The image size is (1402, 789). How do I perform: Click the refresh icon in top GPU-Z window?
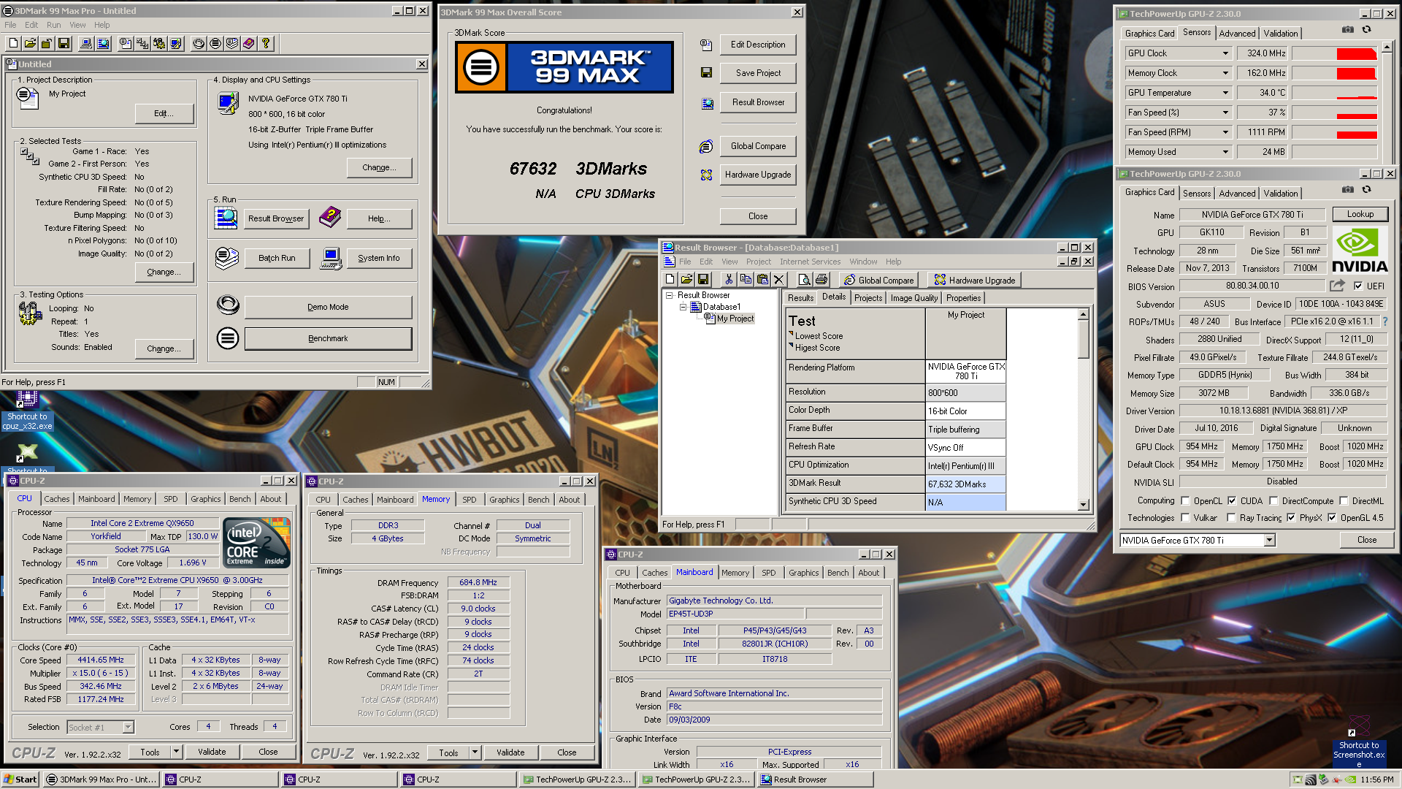point(1366,30)
